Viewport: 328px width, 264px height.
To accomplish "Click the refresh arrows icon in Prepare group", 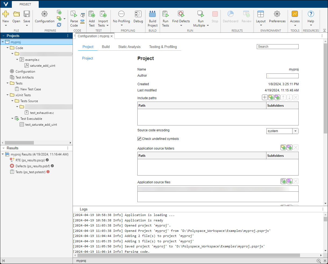I will click(x=59, y=25).
